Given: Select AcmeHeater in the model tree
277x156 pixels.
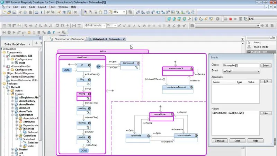Looking at the screenshot, I should point(27,104).
